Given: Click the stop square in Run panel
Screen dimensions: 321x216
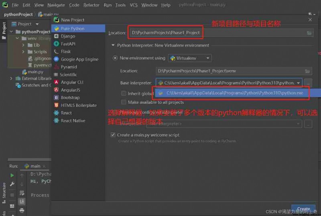Looking at the screenshot, I should tap(12, 195).
